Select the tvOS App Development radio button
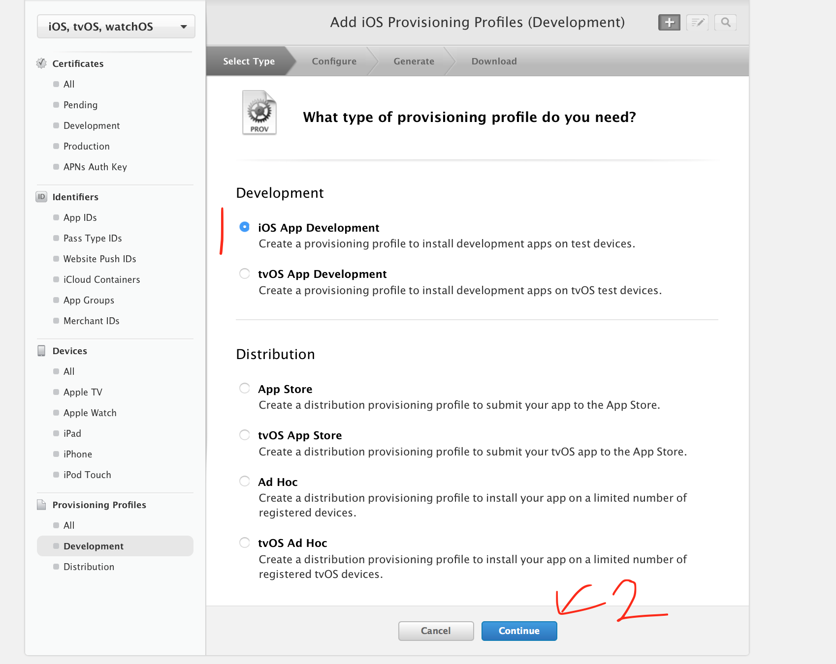This screenshot has height=664, width=836. click(245, 273)
